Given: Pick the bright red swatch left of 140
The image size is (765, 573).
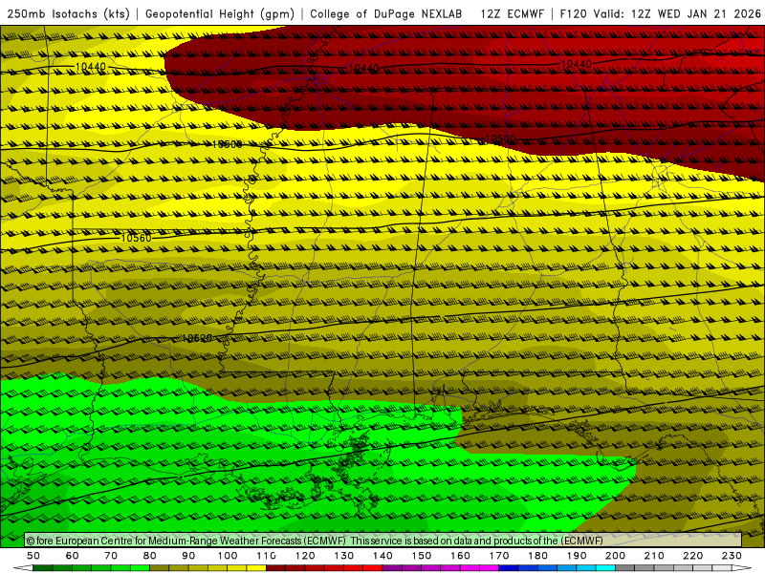Looking at the screenshot, I should (373, 567).
